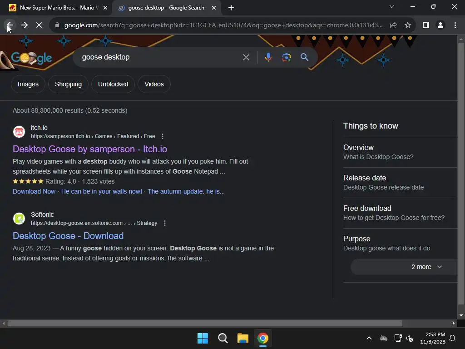This screenshot has height=349, width=465.
Task: Open the notifications bell
Action: point(452,338)
